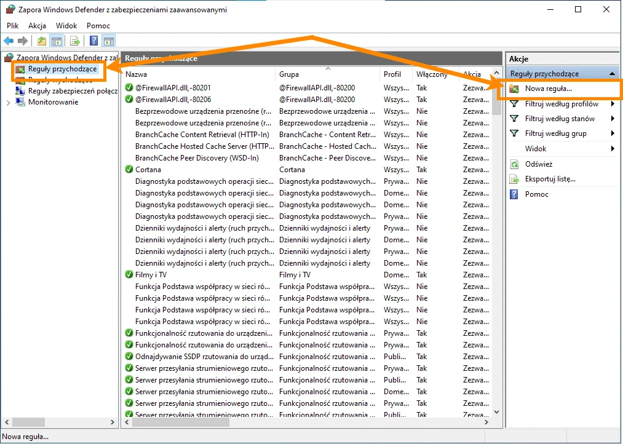The height and width of the screenshot is (444, 623).
Task: Click the Grupa cell reading BranchCache - Peer Discove...
Action: [x=327, y=158]
